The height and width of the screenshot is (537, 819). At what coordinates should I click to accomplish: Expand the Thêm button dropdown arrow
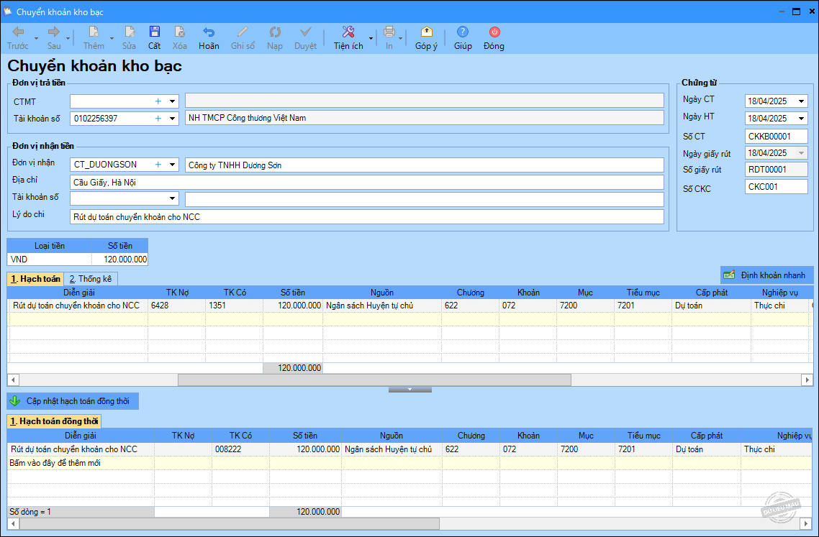112,39
